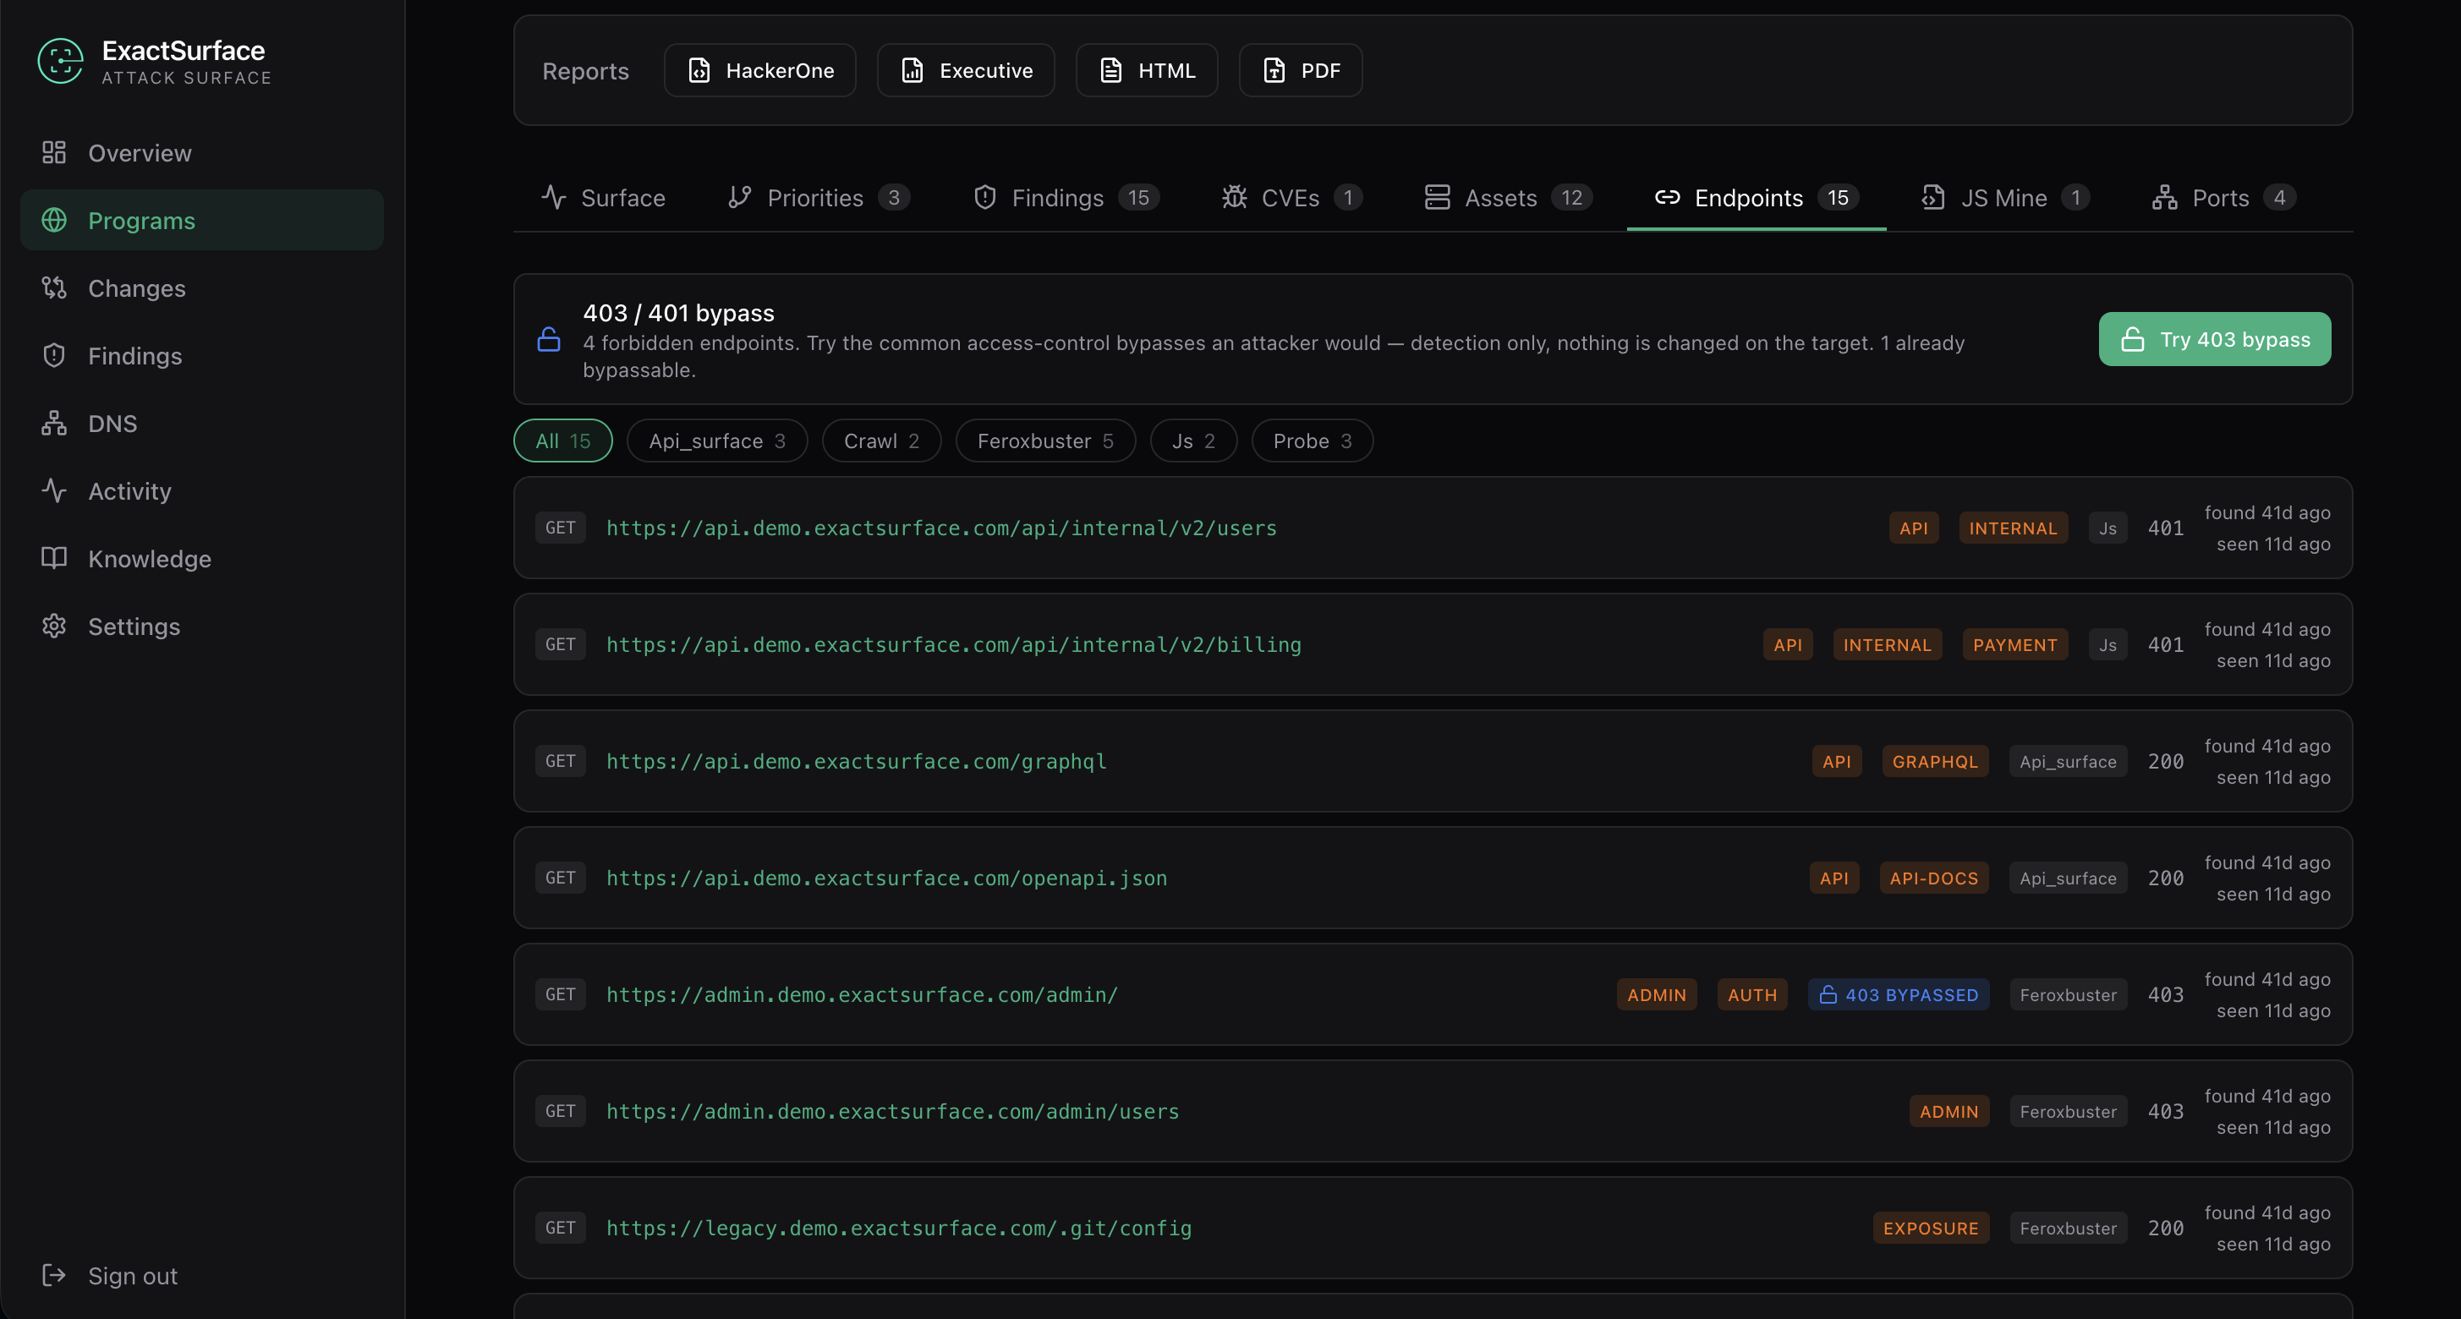Viewport: 2461px width, 1319px height.
Task: Click the HackerOne report file icon
Action: tap(699, 71)
